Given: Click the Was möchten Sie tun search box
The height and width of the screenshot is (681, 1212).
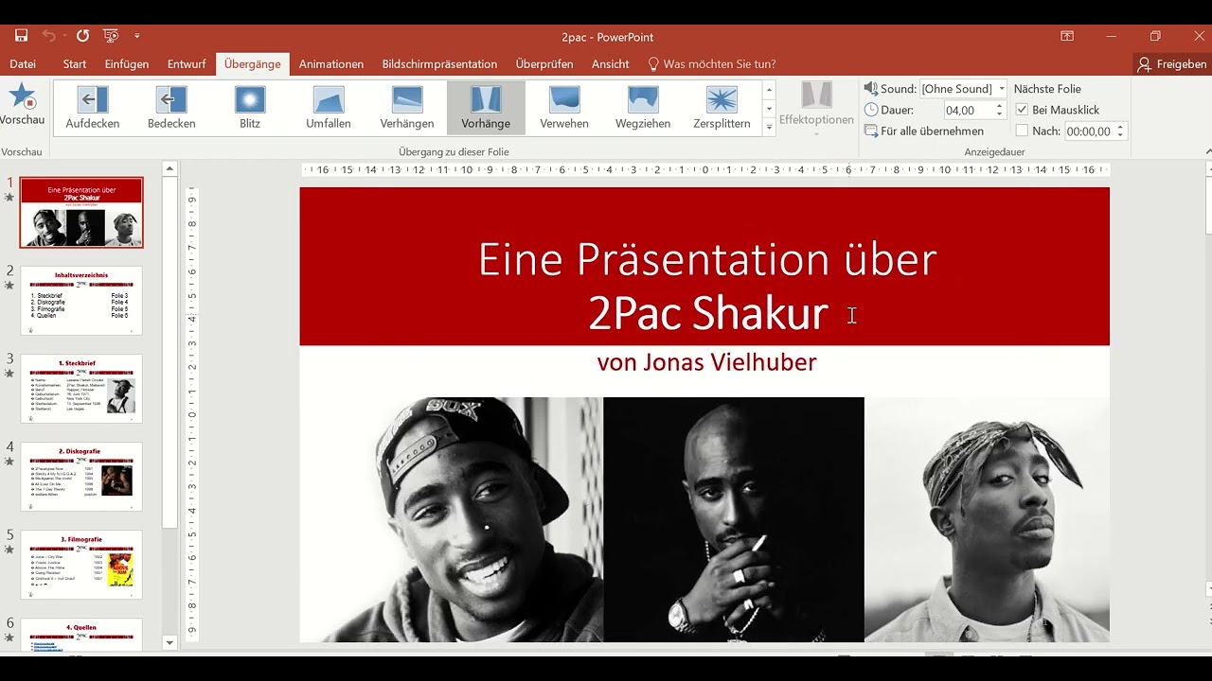Looking at the screenshot, I should coord(712,64).
